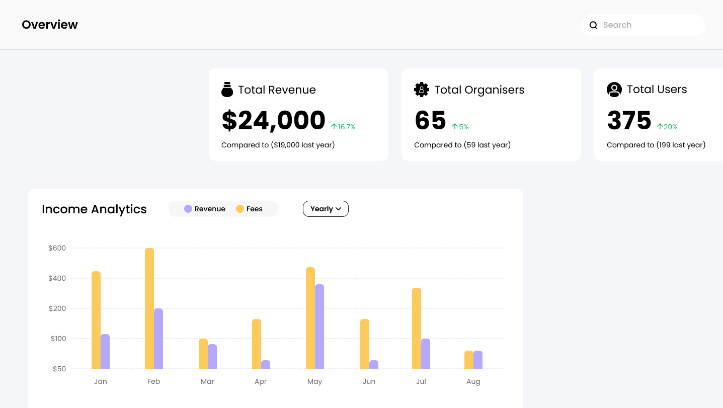Select the Overview heading

(49, 25)
